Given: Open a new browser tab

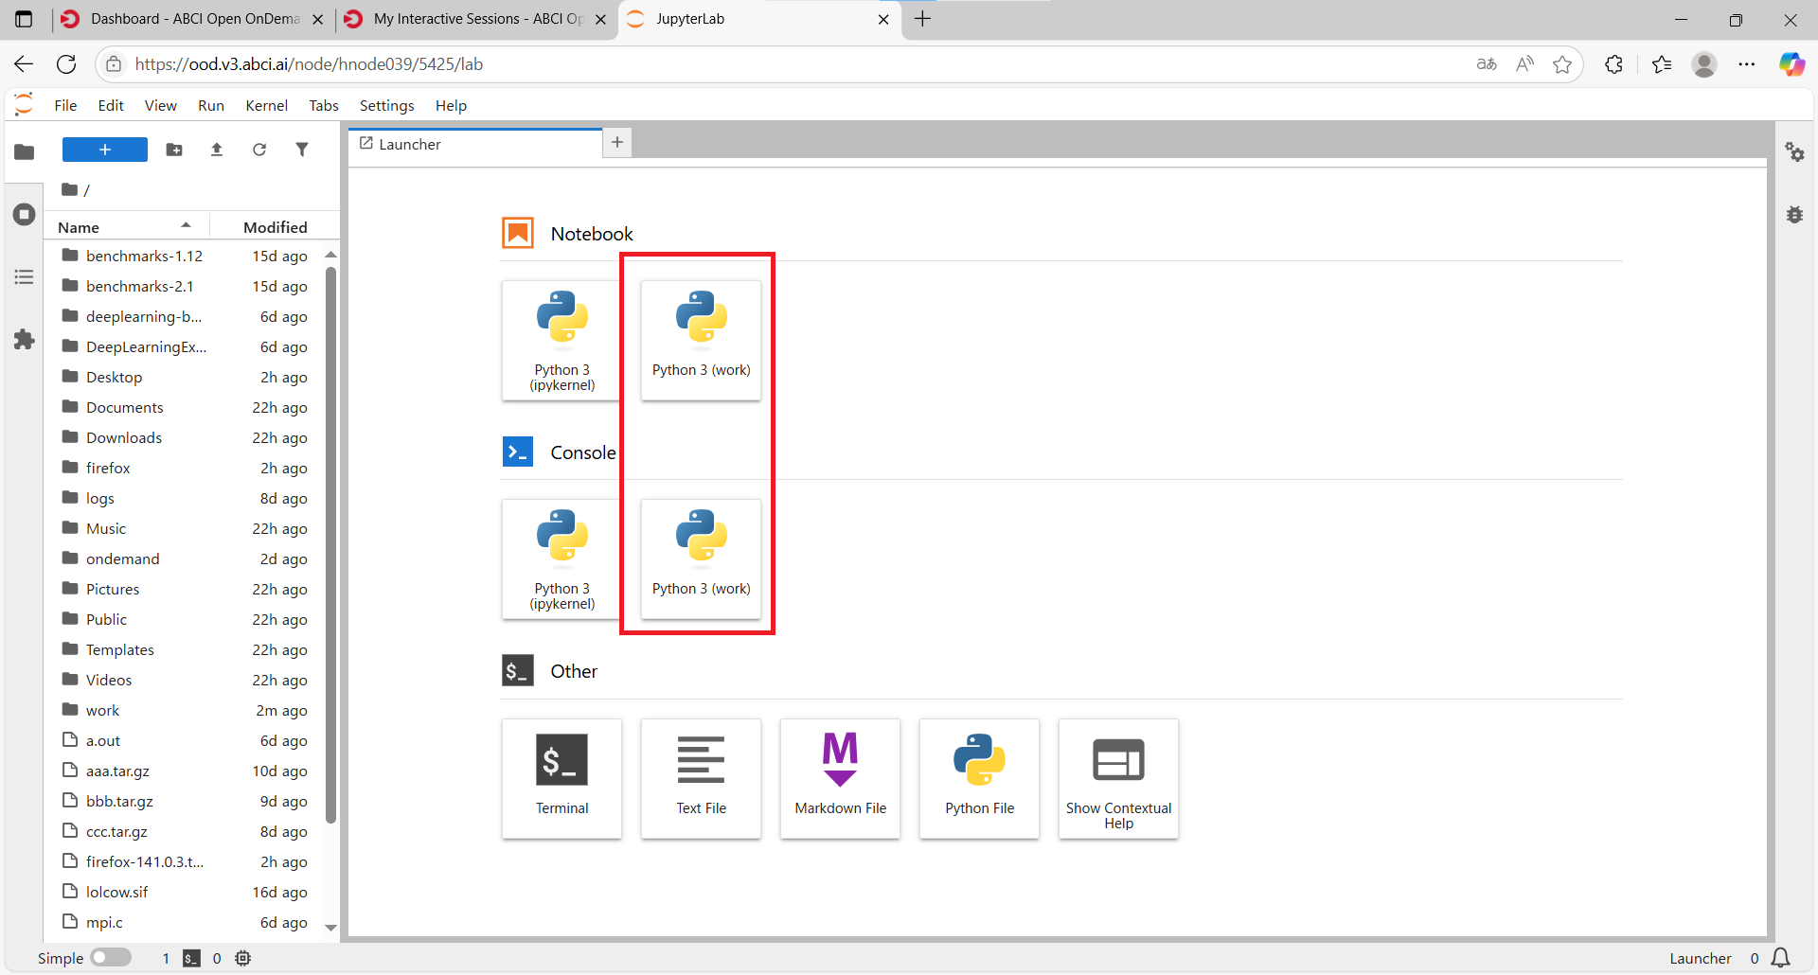Looking at the screenshot, I should (x=923, y=19).
